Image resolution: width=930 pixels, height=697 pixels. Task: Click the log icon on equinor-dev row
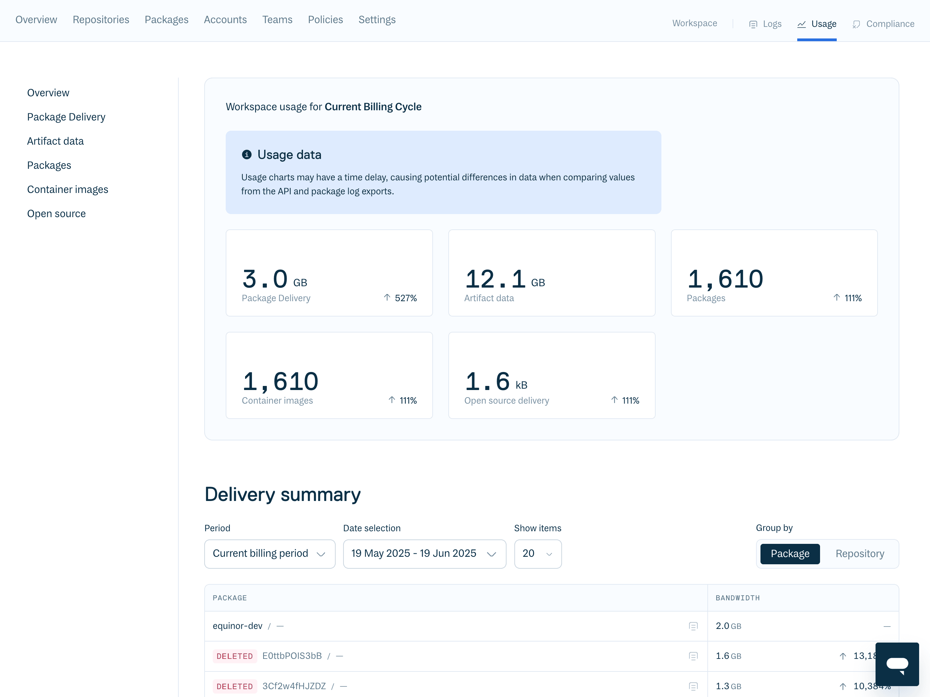[x=694, y=626]
